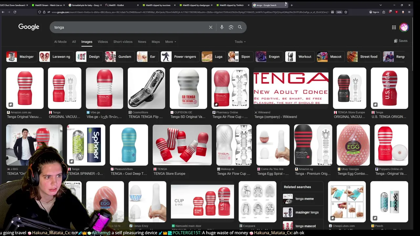
Task: Submit search with the magnifier icon
Action: pyautogui.click(x=240, y=27)
